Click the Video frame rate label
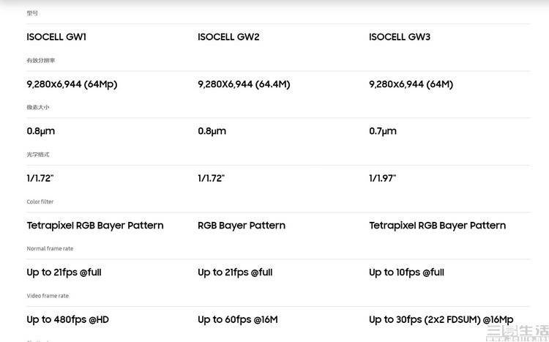 click(48, 296)
